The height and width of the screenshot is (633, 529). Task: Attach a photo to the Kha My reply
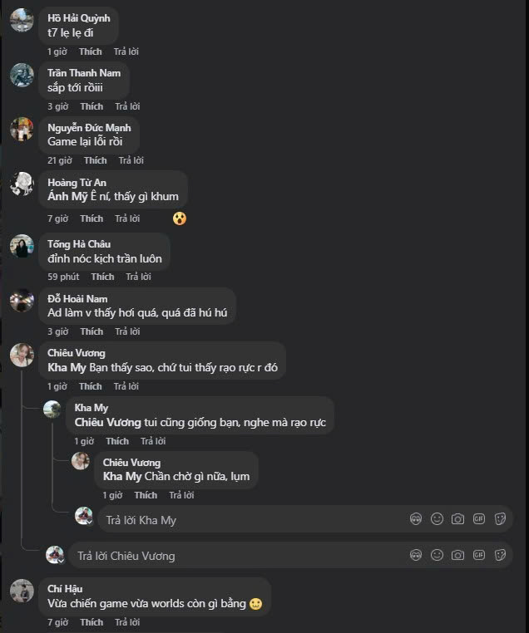click(x=457, y=519)
